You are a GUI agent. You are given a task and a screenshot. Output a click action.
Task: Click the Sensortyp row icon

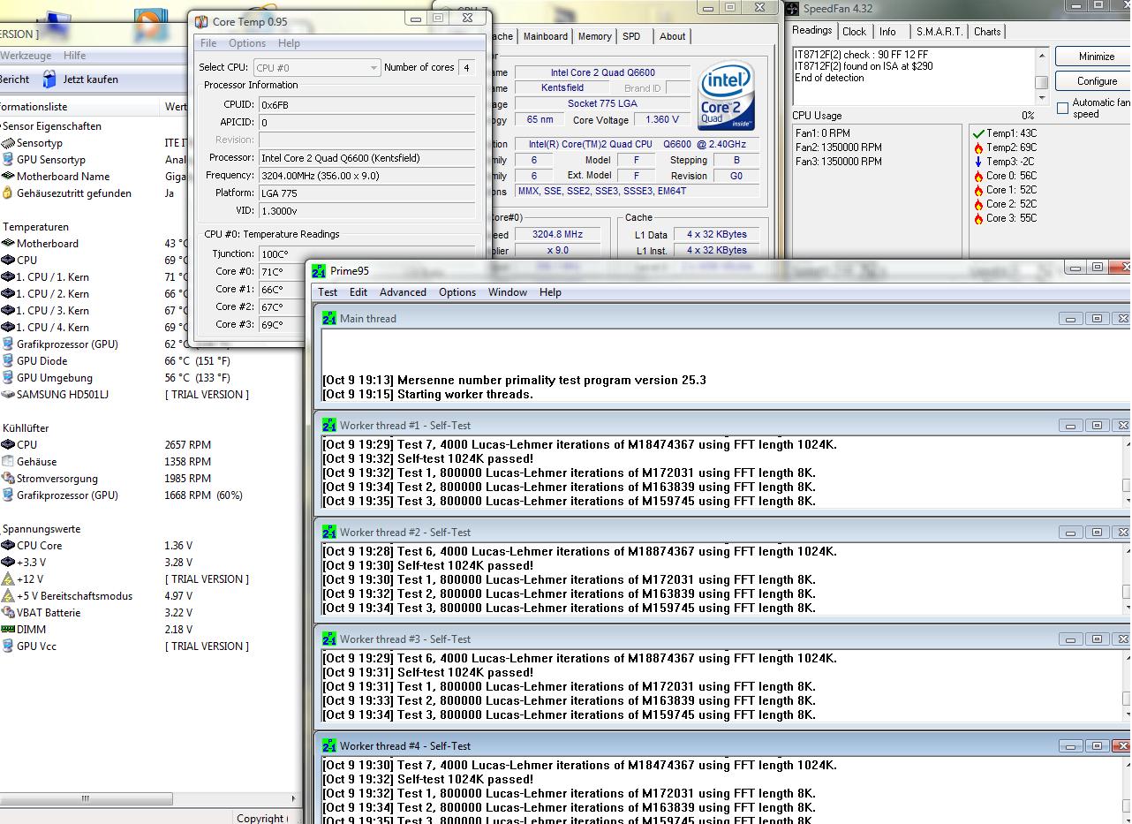tap(8, 143)
